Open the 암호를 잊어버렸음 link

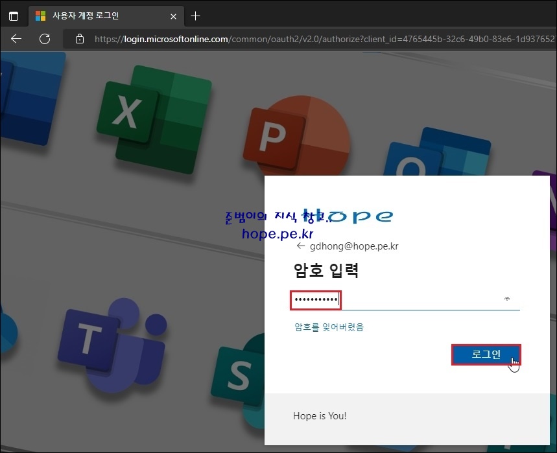coord(329,327)
